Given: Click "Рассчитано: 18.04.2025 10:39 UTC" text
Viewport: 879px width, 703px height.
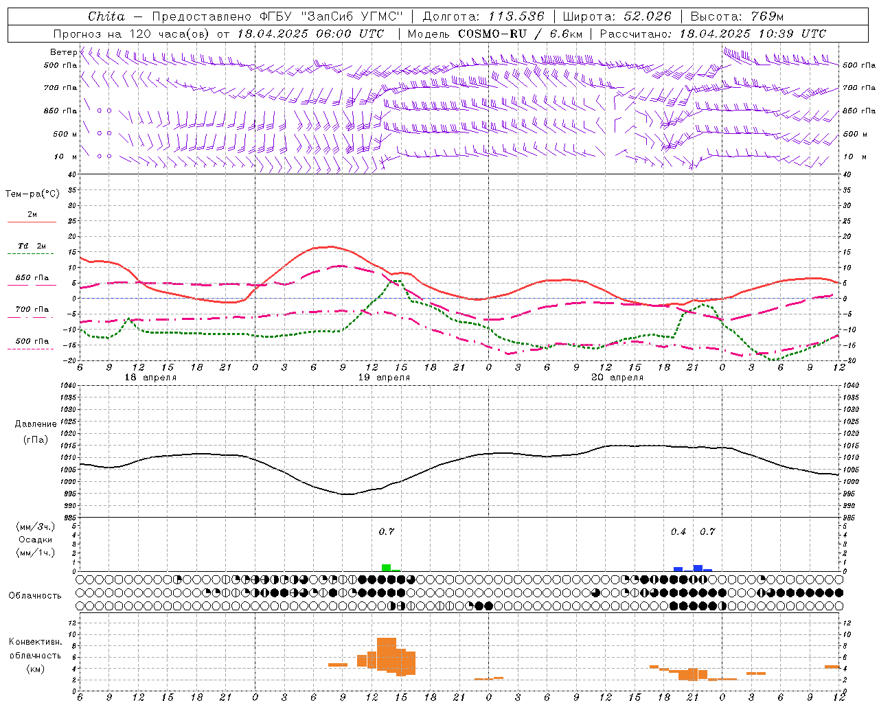Looking at the screenshot, I should pos(713,34).
